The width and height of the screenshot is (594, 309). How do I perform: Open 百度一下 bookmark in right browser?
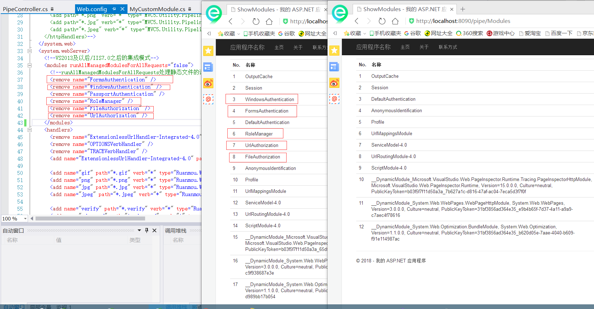pos(559,33)
